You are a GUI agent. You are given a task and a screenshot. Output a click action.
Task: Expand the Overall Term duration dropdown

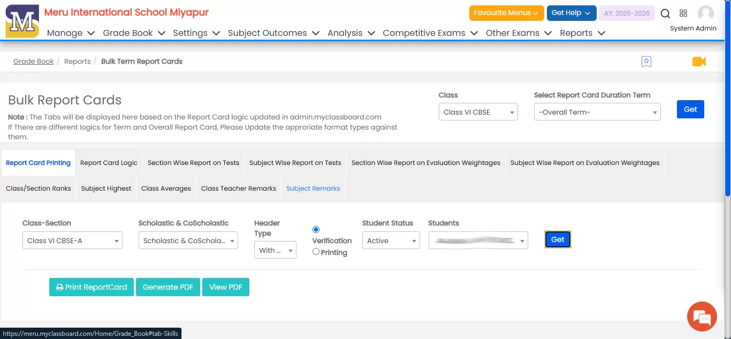tap(597, 112)
